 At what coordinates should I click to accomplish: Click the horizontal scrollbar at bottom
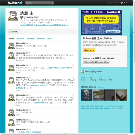coord(65,134)
